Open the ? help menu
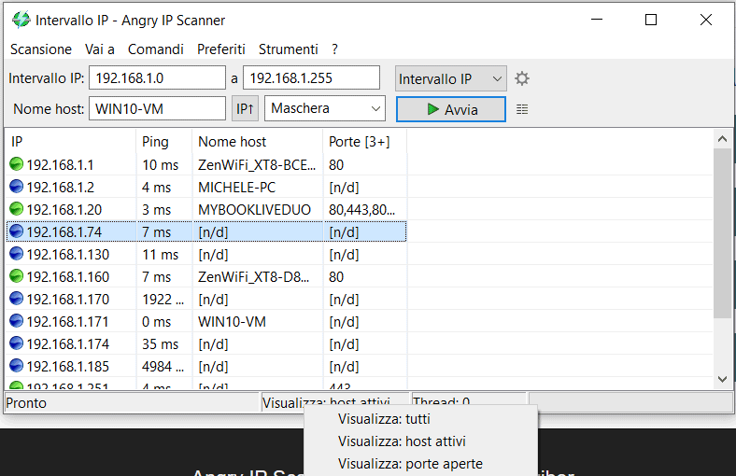The image size is (736, 476). 334,49
